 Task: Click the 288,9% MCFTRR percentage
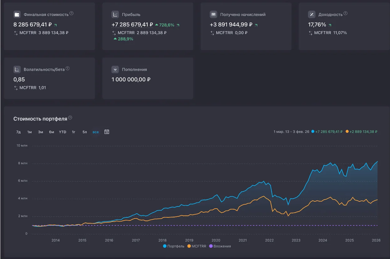pyautogui.click(x=126, y=39)
